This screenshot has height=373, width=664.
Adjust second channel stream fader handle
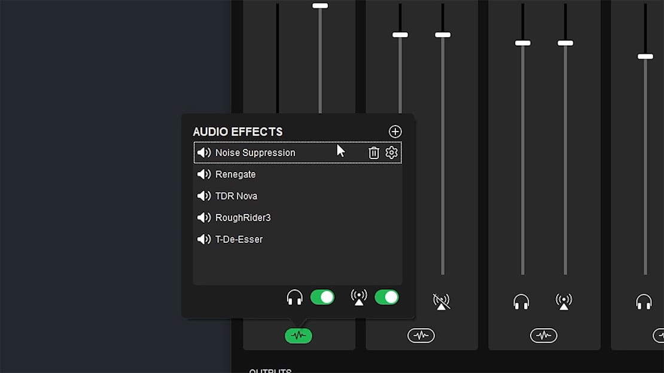[x=443, y=35]
